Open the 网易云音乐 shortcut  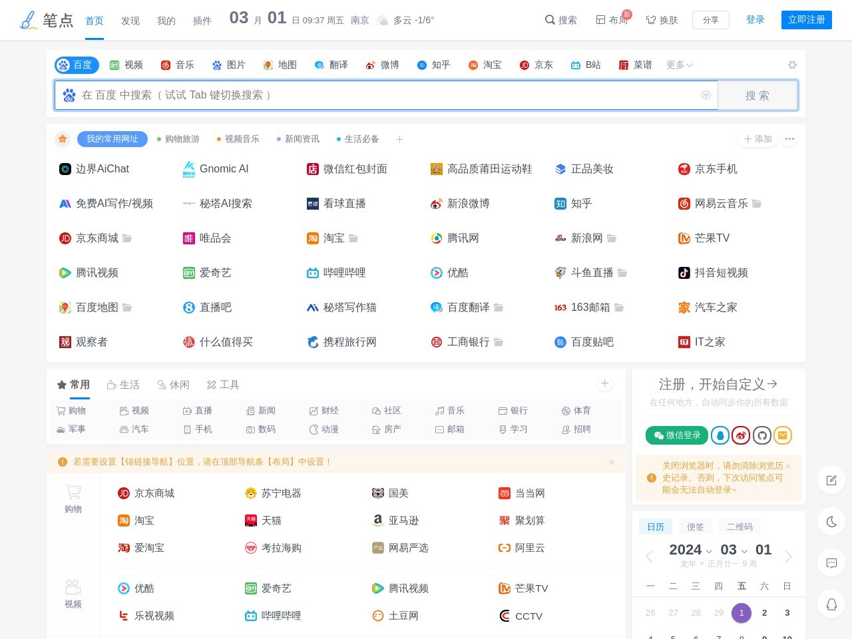[722, 204]
